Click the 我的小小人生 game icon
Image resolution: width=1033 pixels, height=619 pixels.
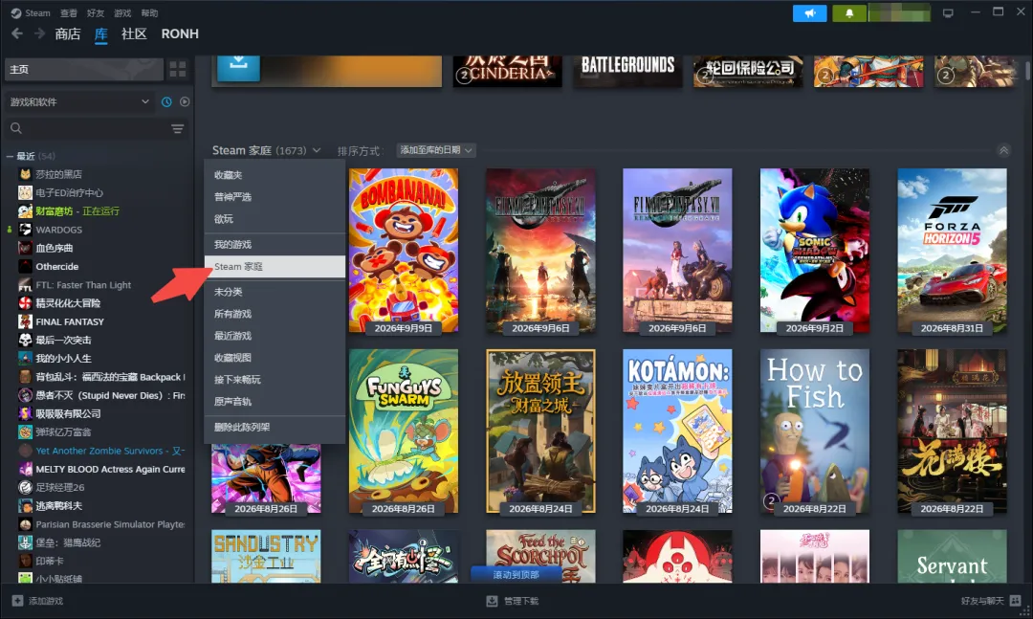[x=25, y=358]
